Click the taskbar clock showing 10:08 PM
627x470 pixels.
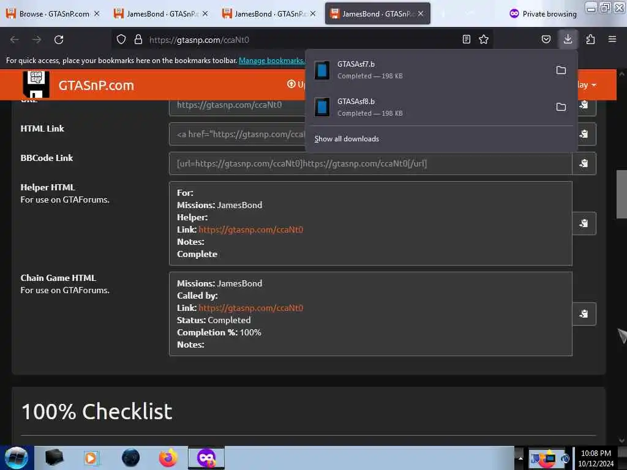click(596, 458)
